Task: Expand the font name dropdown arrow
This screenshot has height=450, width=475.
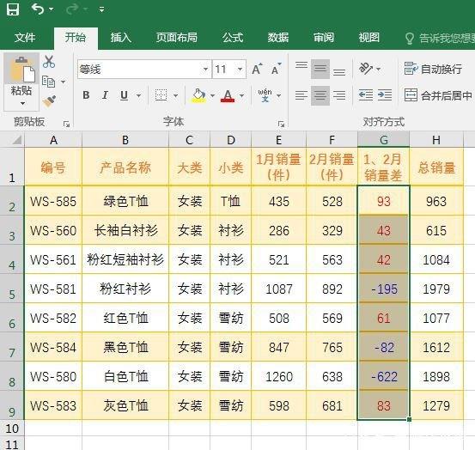Action: point(205,70)
